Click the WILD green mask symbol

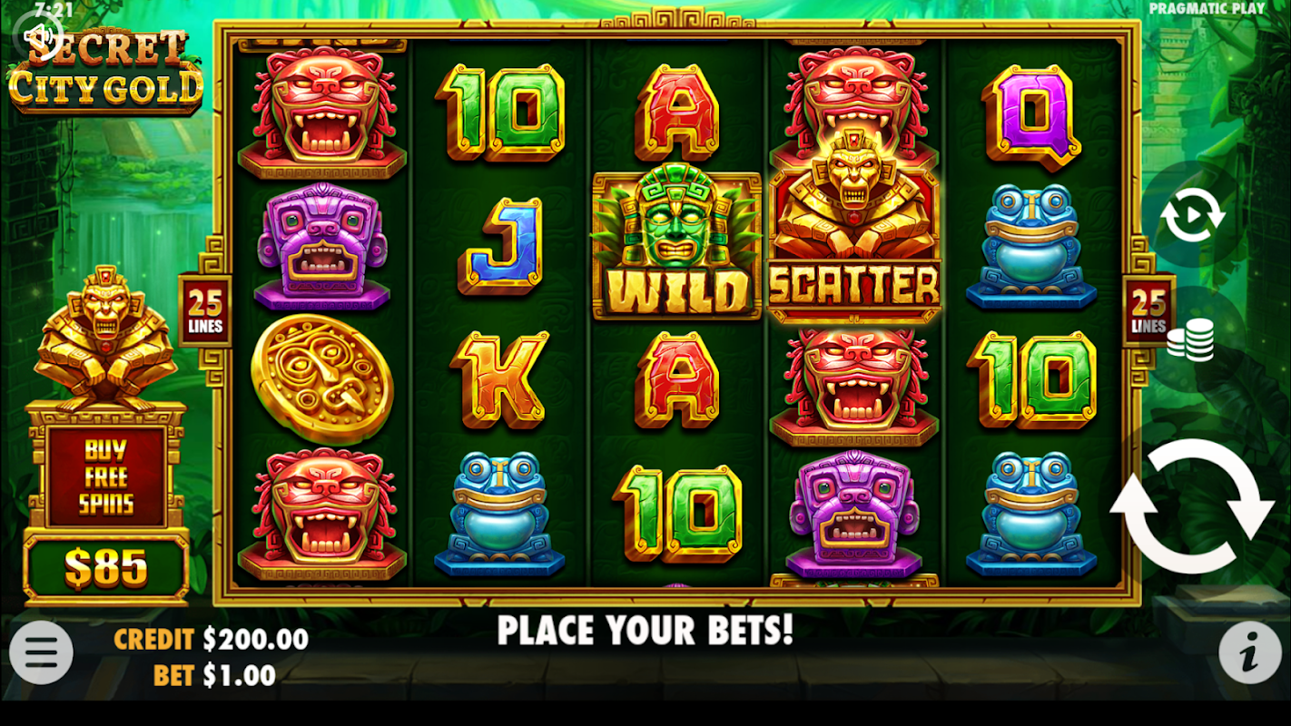677,245
